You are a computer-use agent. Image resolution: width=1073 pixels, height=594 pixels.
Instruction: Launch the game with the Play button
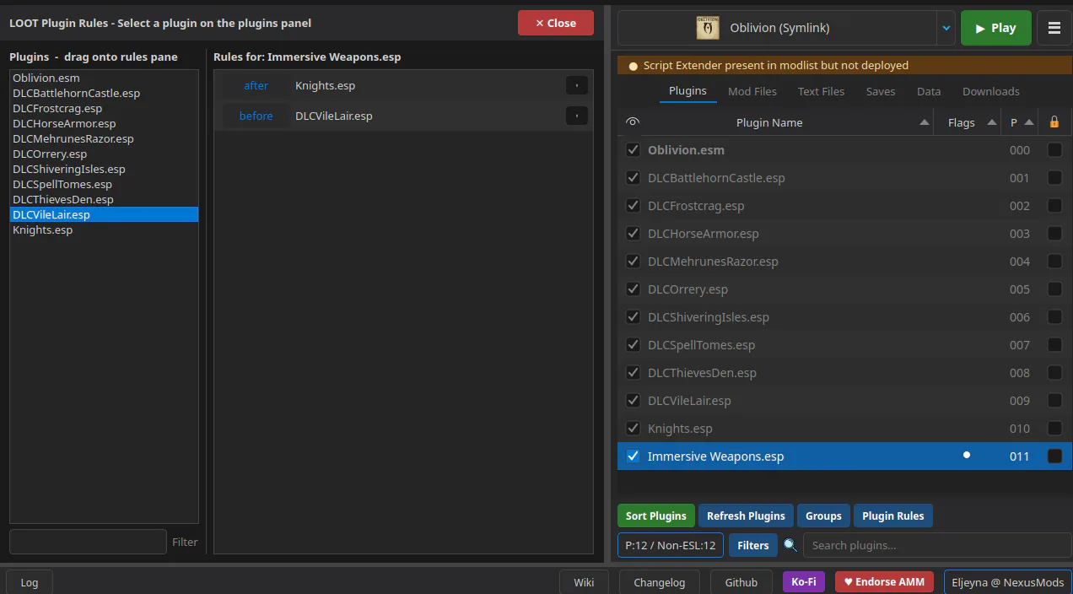click(x=995, y=28)
